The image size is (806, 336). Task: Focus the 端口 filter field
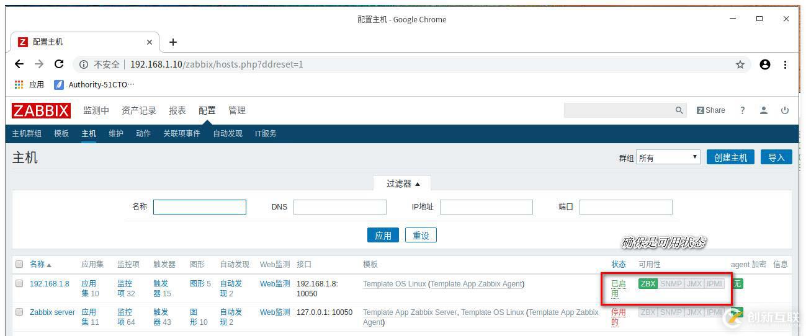pos(626,206)
